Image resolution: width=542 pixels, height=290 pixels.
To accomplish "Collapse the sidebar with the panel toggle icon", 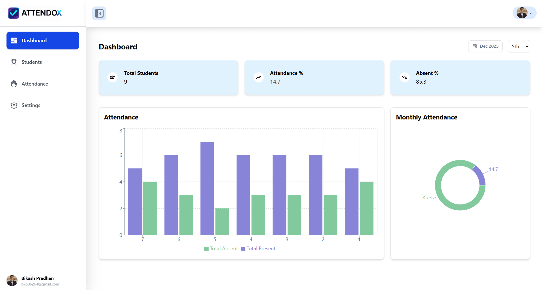I will (99, 13).
